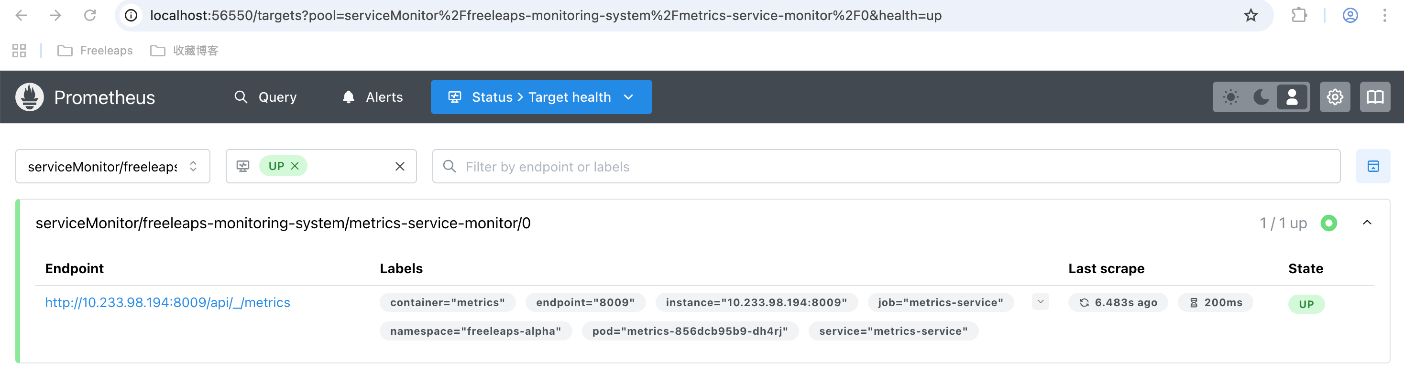This screenshot has height=383, width=1404.
Task: Clear all health state filters
Action: pos(399,167)
